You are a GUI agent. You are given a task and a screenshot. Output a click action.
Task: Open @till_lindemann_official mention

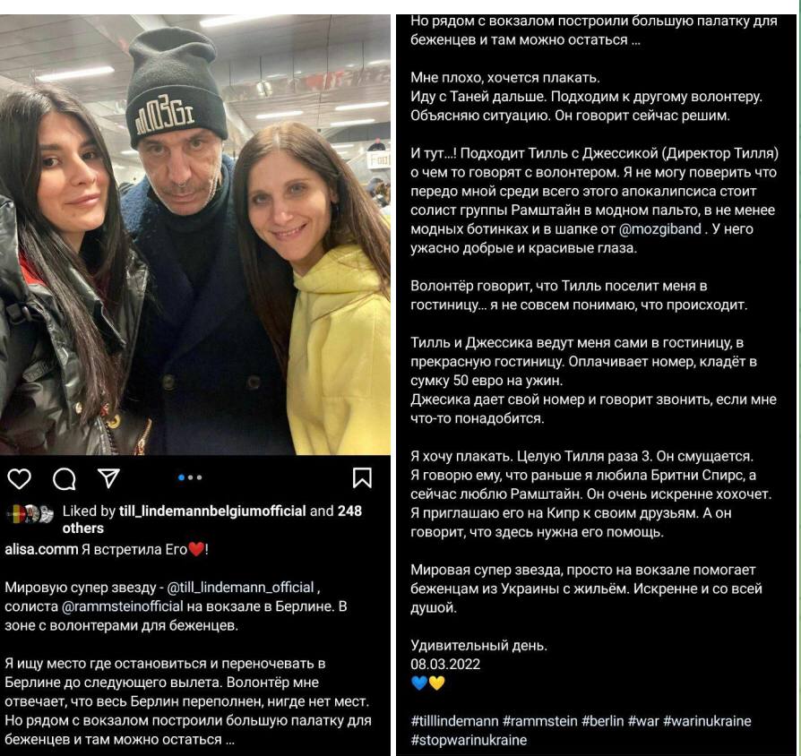pyautogui.click(x=241, y=588)
